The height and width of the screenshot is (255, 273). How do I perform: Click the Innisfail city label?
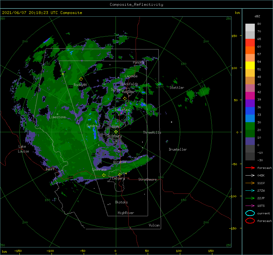point(123,110)
